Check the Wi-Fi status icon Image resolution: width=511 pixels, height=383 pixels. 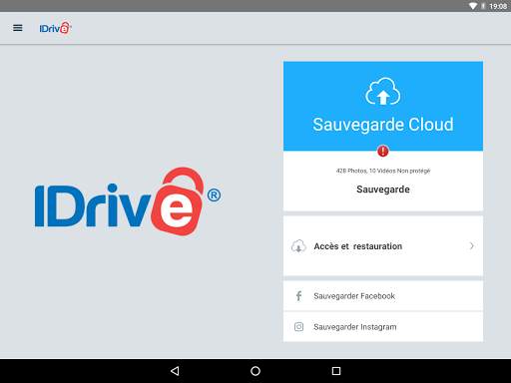[x=473, y=6]
